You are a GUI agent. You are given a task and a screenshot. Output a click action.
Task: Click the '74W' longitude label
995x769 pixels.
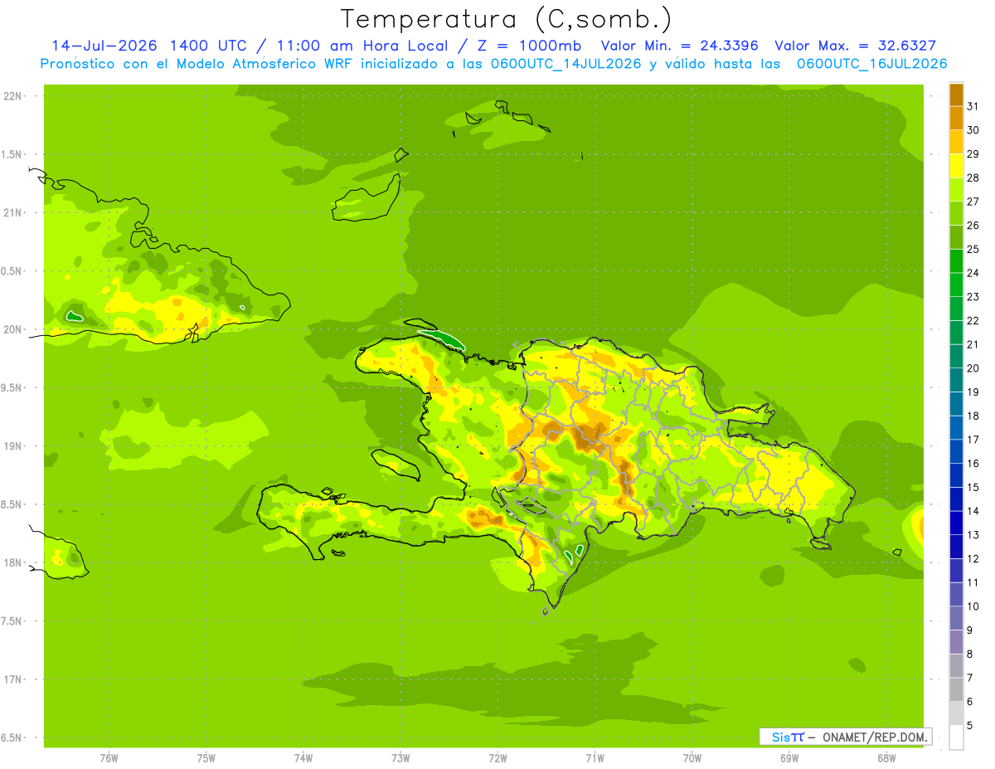303,758
